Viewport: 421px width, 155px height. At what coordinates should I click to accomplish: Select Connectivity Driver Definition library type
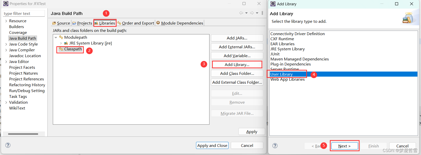pyautogui.click(x=298, y=34)
